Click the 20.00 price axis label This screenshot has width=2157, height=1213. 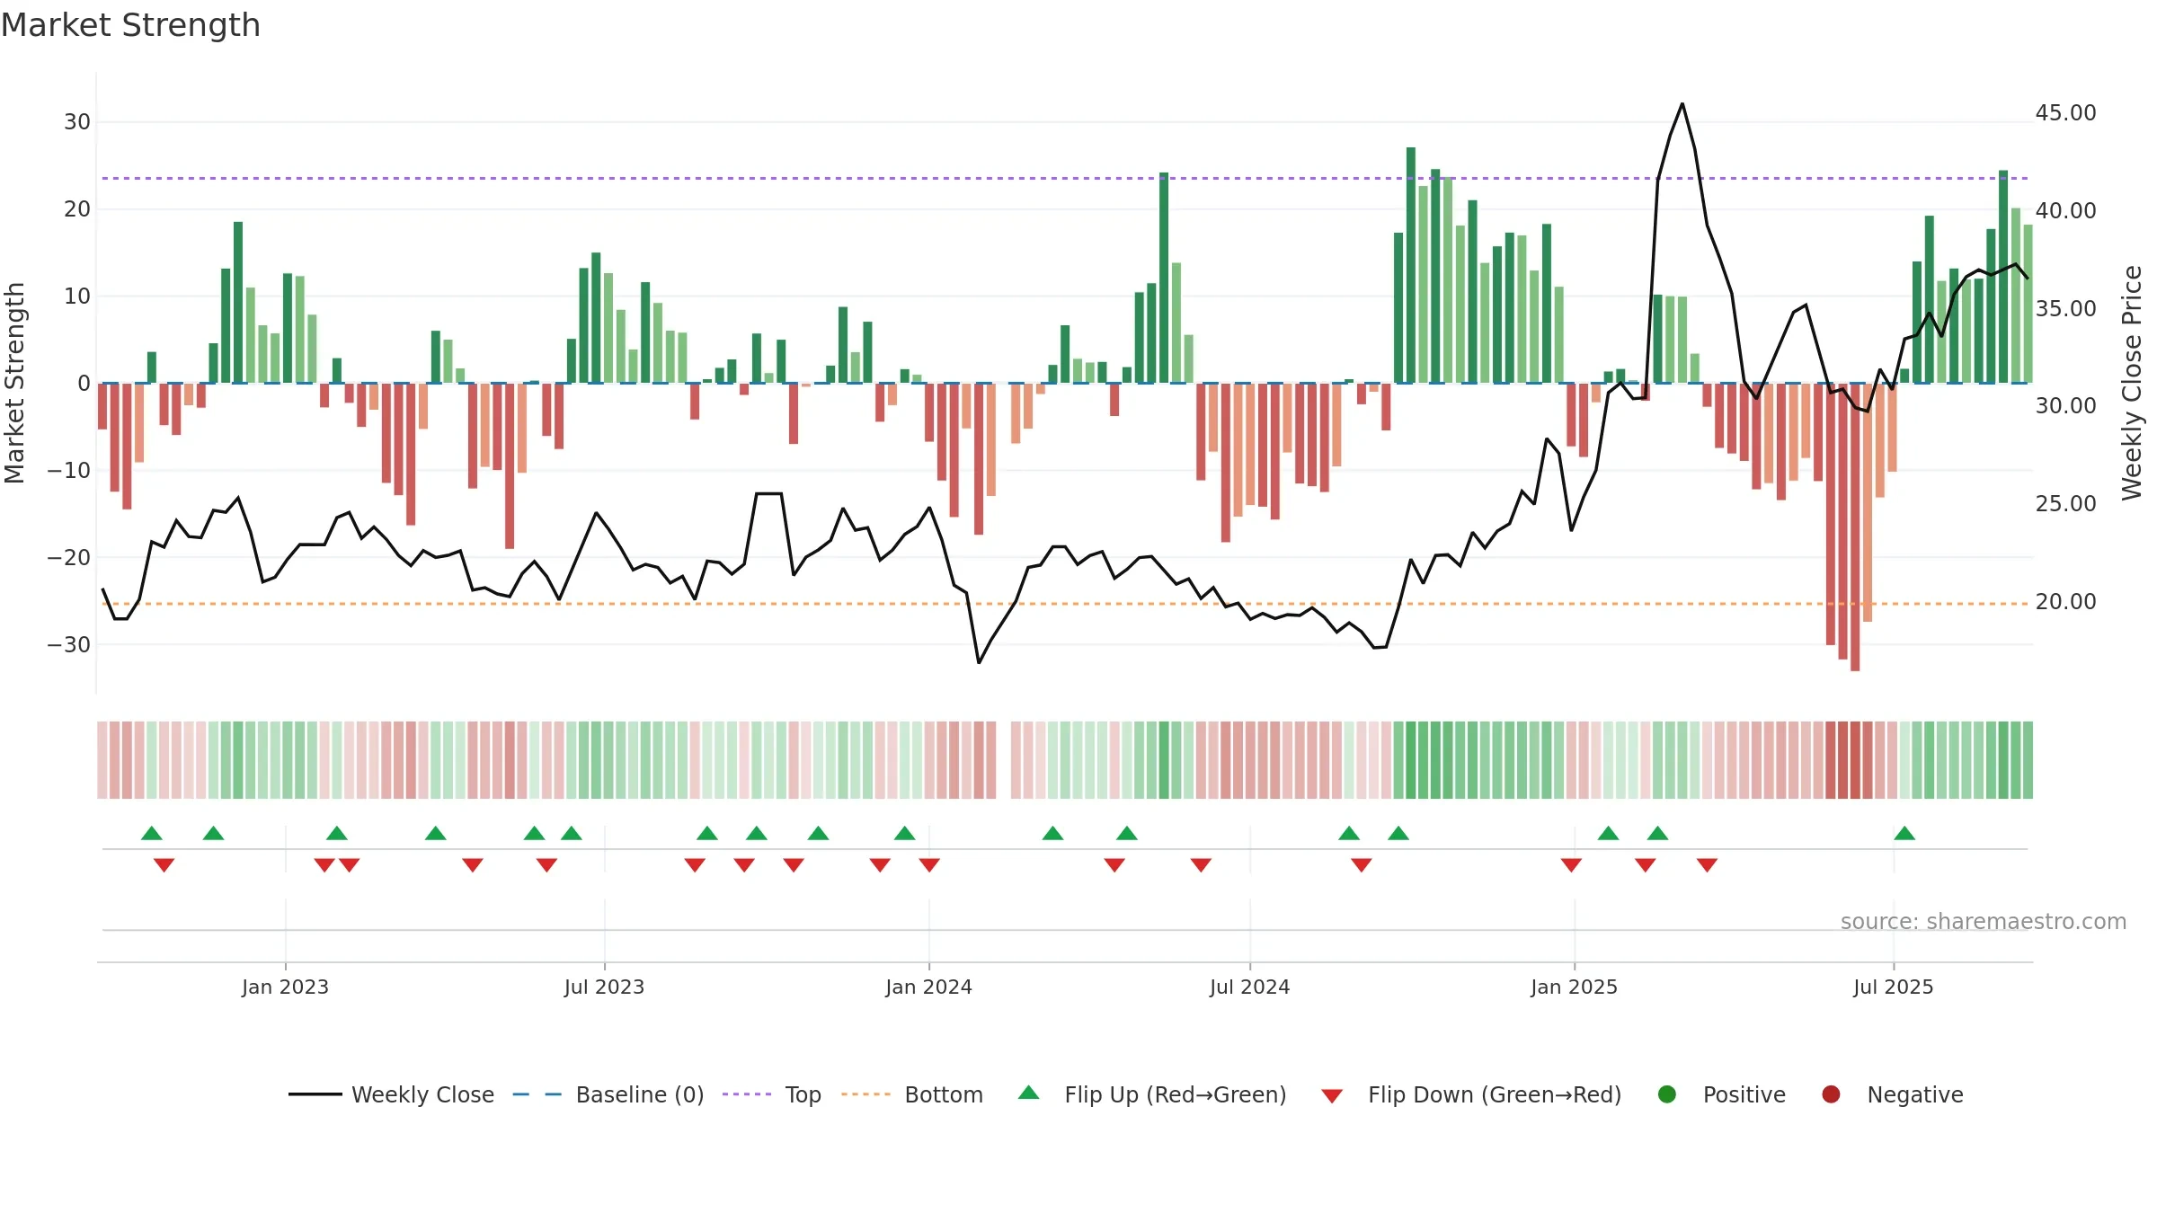[x=2065, y=602]
